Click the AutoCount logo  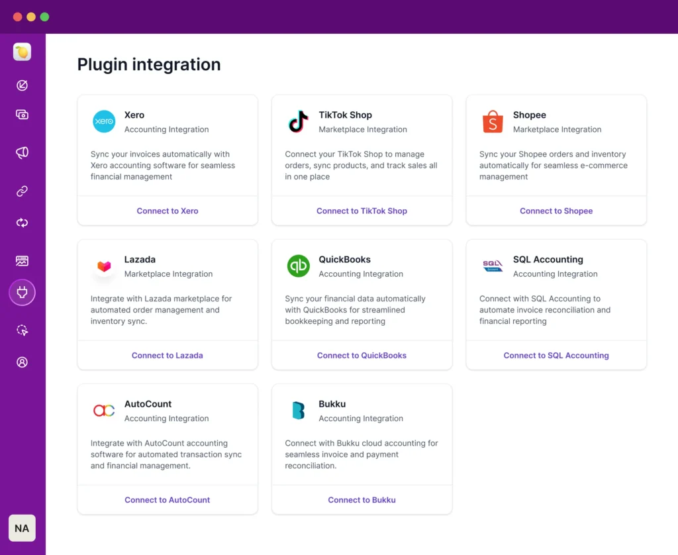[x=104, y=410]
